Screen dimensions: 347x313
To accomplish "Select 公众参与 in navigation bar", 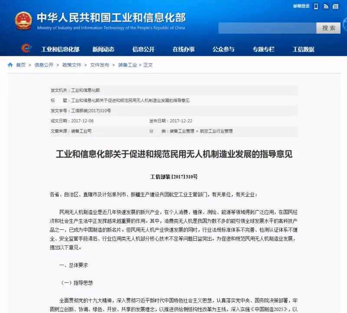I will [x=223, y=49].
